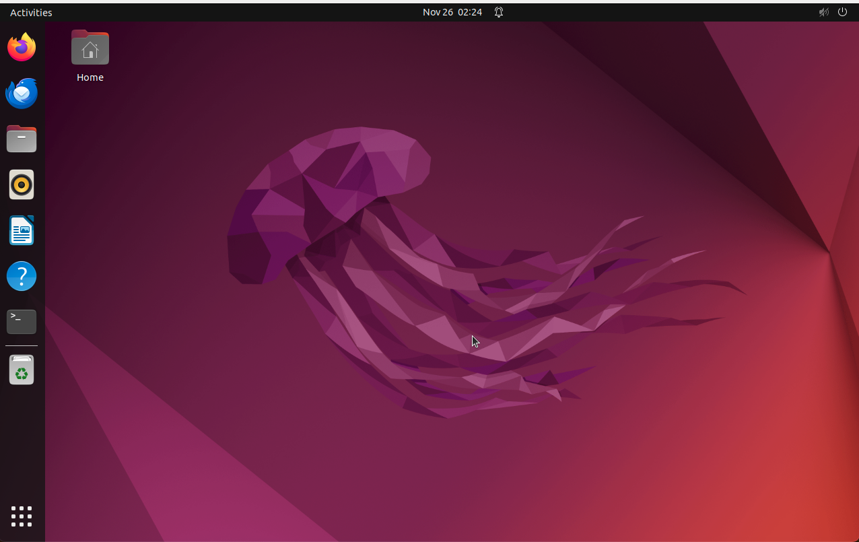
Task: Show Applications grid button
Action: [22, 516]
